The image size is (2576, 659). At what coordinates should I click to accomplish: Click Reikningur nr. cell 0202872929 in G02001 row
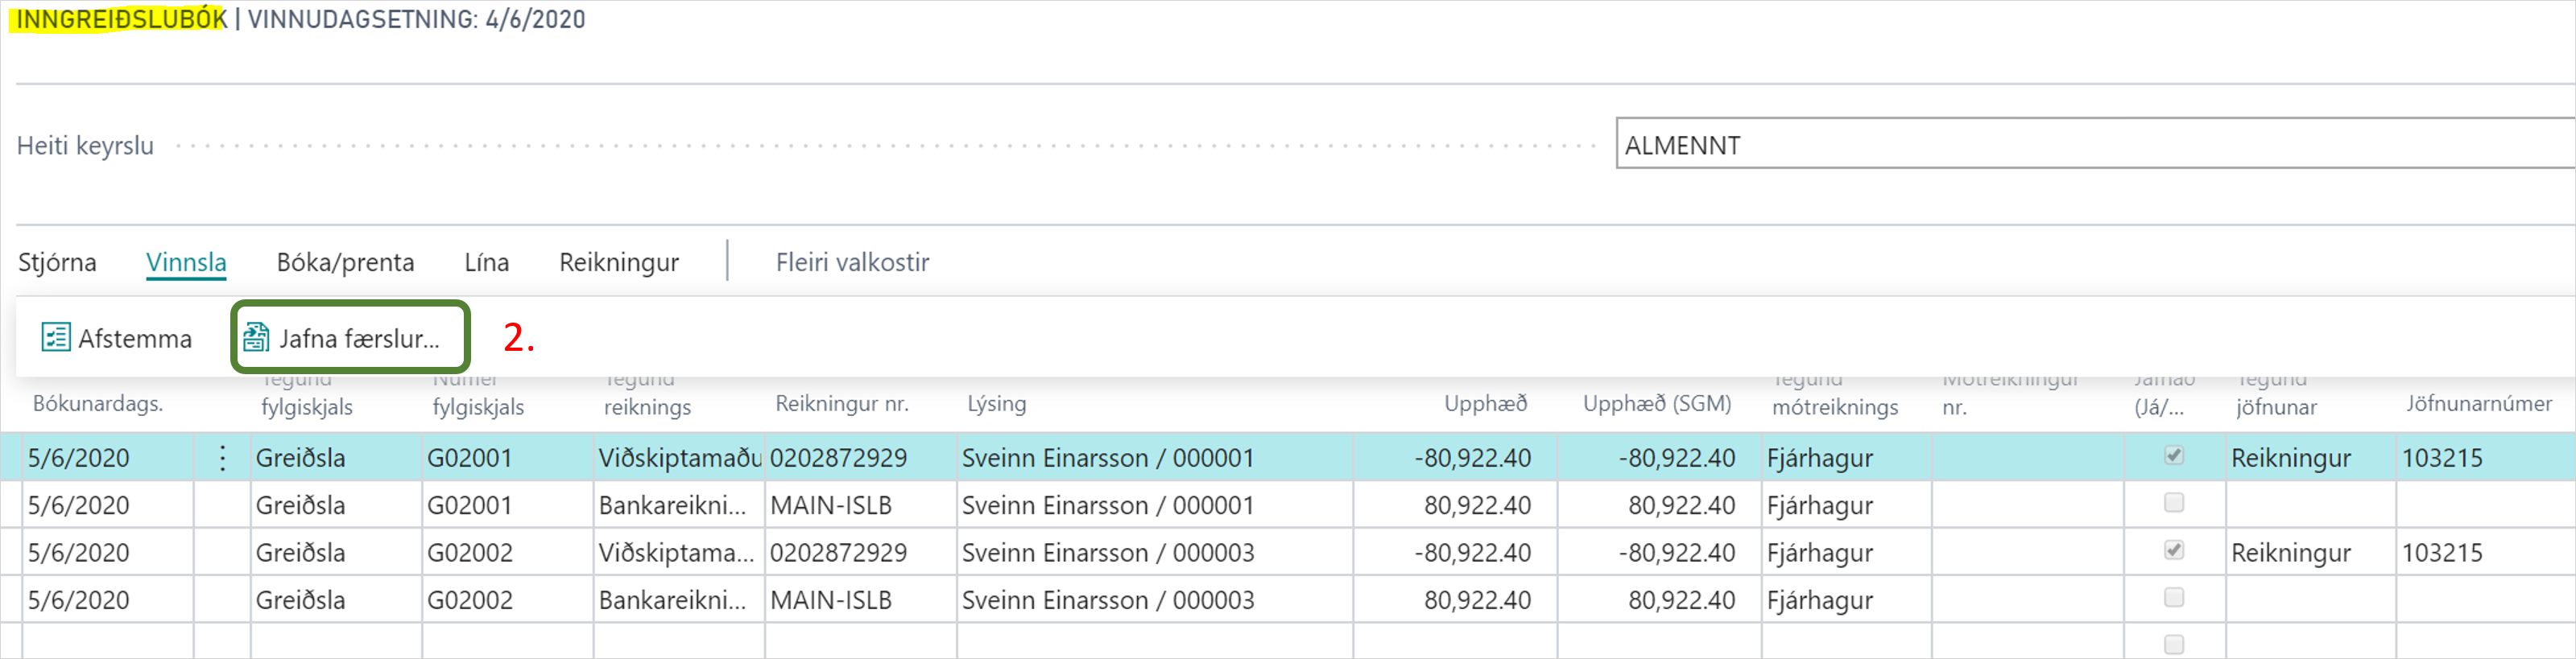click(x=838, y=459)
